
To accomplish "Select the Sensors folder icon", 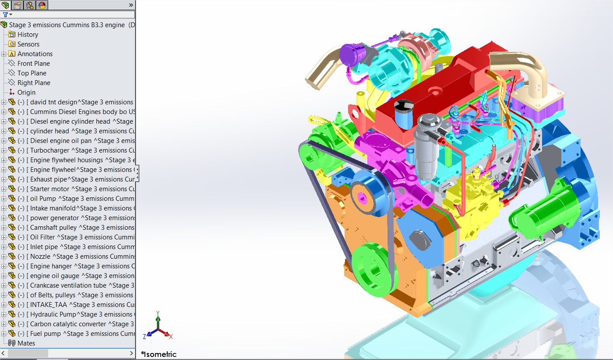I will pos(12,44).
